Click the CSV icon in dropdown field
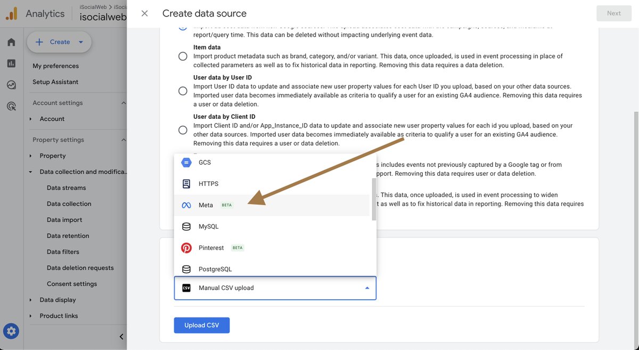Viewport: 639px width, 350px height. tap(186, 288)
